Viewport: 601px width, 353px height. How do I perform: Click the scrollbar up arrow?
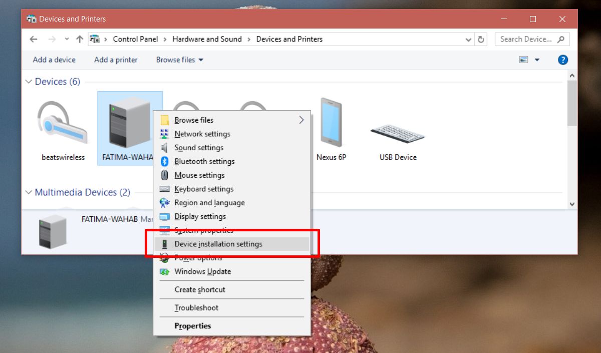572,75
